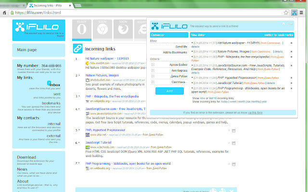
Task: Bookmark the page with the star icon
Action: [286, 13]
